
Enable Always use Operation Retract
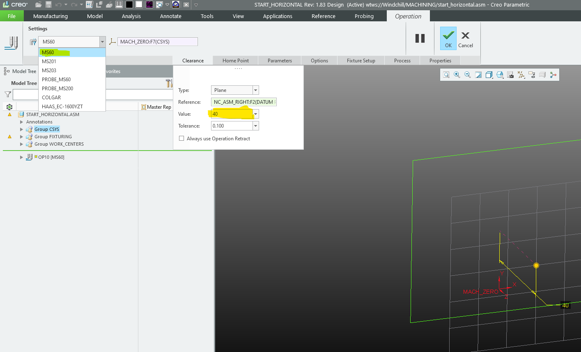181,138
